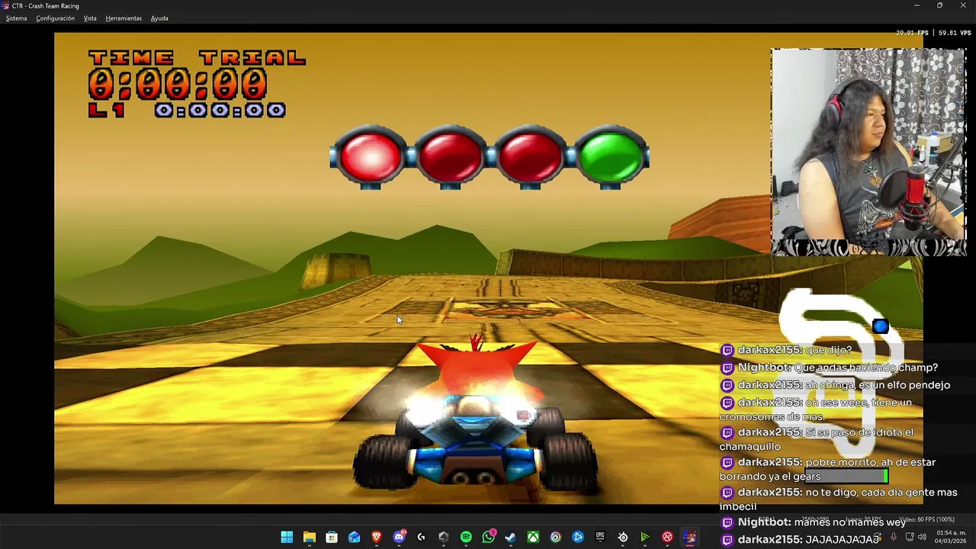
Task: Open the Xbox app from the taskbar
Action: pos(533,538)
